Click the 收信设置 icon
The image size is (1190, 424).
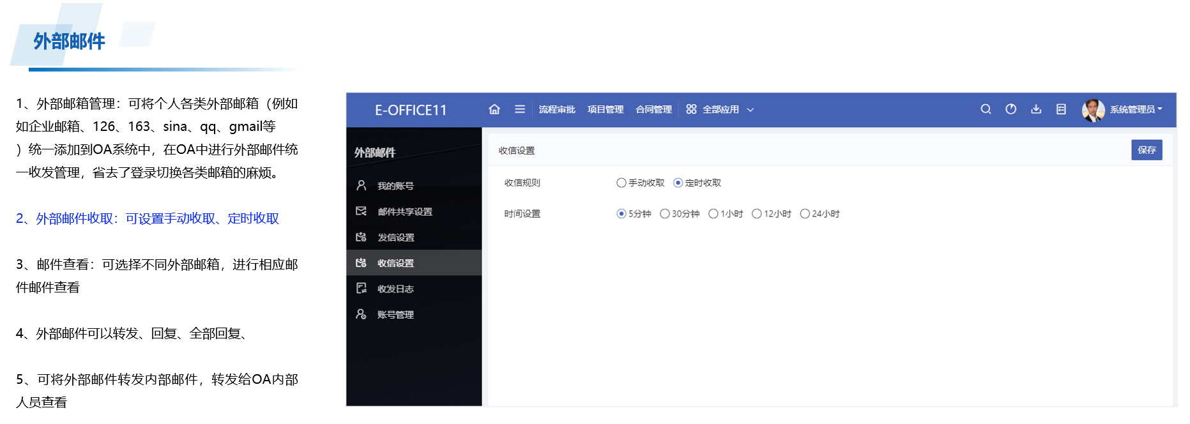pyautogui.click(x=361, y=262)
